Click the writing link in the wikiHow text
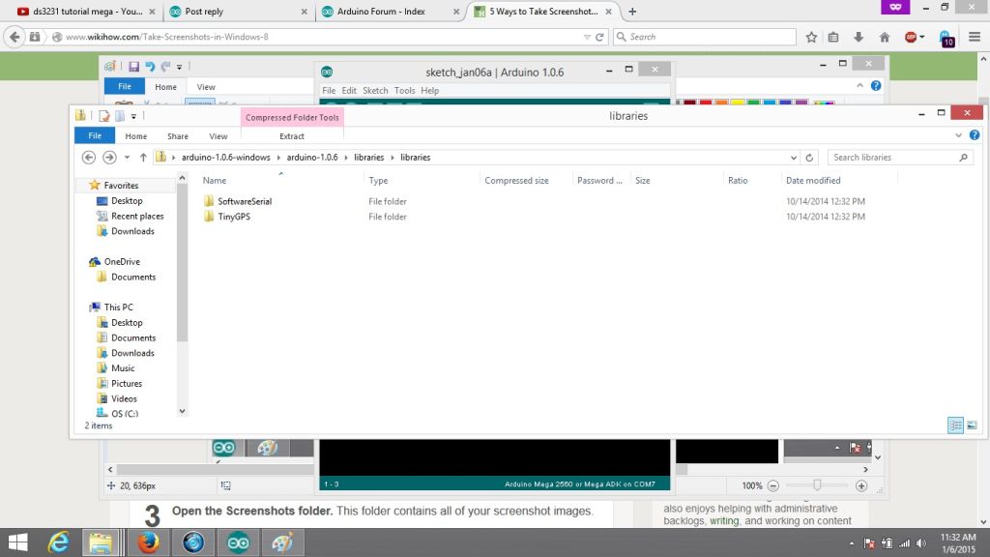This screenshot has width=990, height=557. [x=723, y=520]
